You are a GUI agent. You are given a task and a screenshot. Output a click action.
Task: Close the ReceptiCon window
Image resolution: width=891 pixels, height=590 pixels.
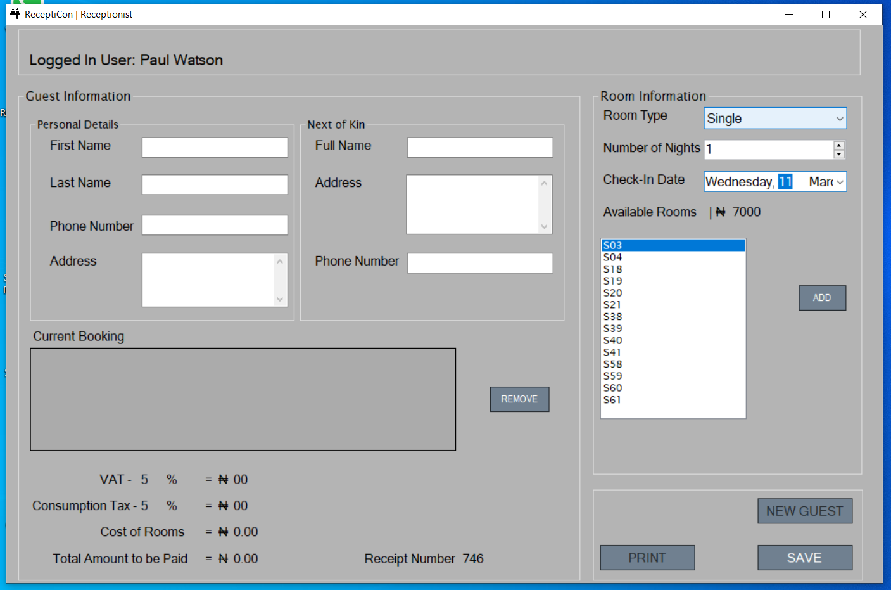coord(863,15)
